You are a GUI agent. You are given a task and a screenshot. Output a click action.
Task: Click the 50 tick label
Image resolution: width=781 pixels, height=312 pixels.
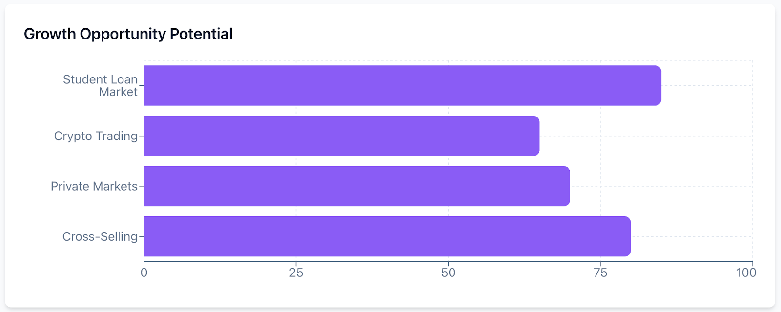pyautogui.click(x=448, y=273)
